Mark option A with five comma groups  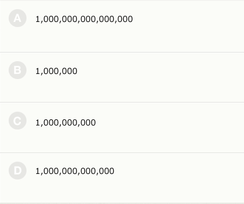[x=122, y=27]
